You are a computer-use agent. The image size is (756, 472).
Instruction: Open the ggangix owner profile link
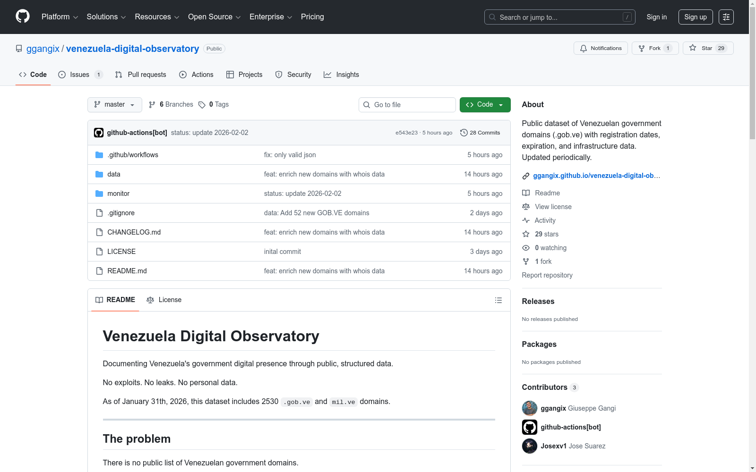click(x=43, y=49)
